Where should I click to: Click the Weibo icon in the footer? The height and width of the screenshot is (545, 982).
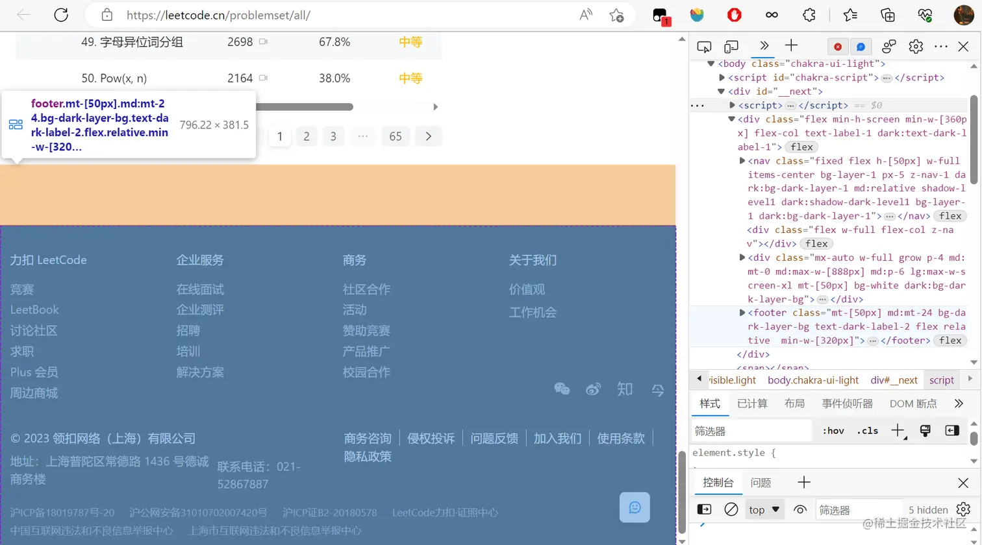[593, 389]
